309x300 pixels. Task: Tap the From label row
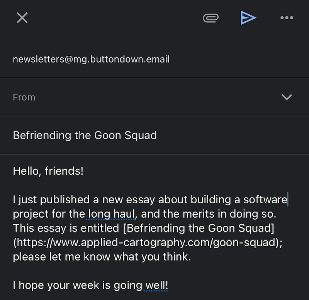coord(24,97)
